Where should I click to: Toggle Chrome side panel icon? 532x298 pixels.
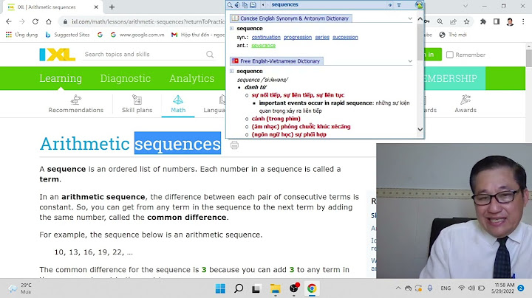[497, 21]
